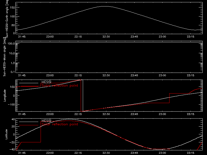Select the 0 tick on Longitude plot
Image resolution: width=207 pixels, height=155 pixels.
click(14, 96)
